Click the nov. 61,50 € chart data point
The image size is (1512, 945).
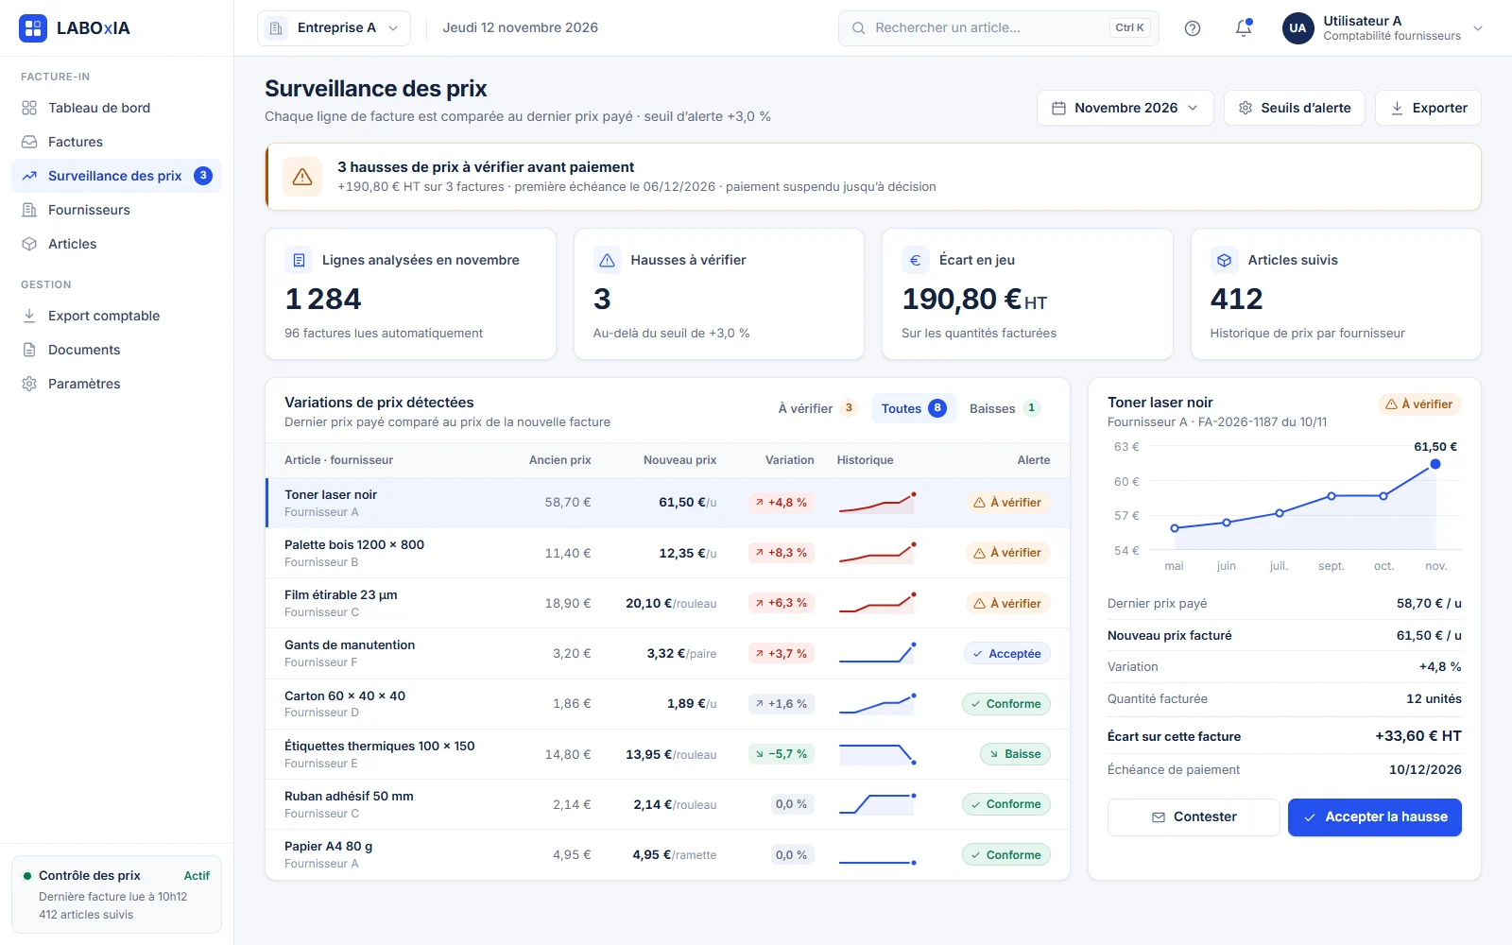click(x=1435, y=464)
